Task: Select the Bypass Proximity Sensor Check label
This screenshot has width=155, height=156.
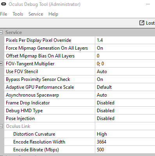Action: tap(38, 79)
